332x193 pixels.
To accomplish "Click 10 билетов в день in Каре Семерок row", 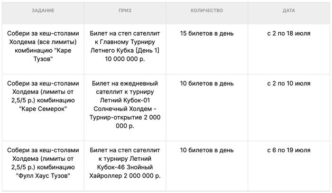I will pos(207,83).
